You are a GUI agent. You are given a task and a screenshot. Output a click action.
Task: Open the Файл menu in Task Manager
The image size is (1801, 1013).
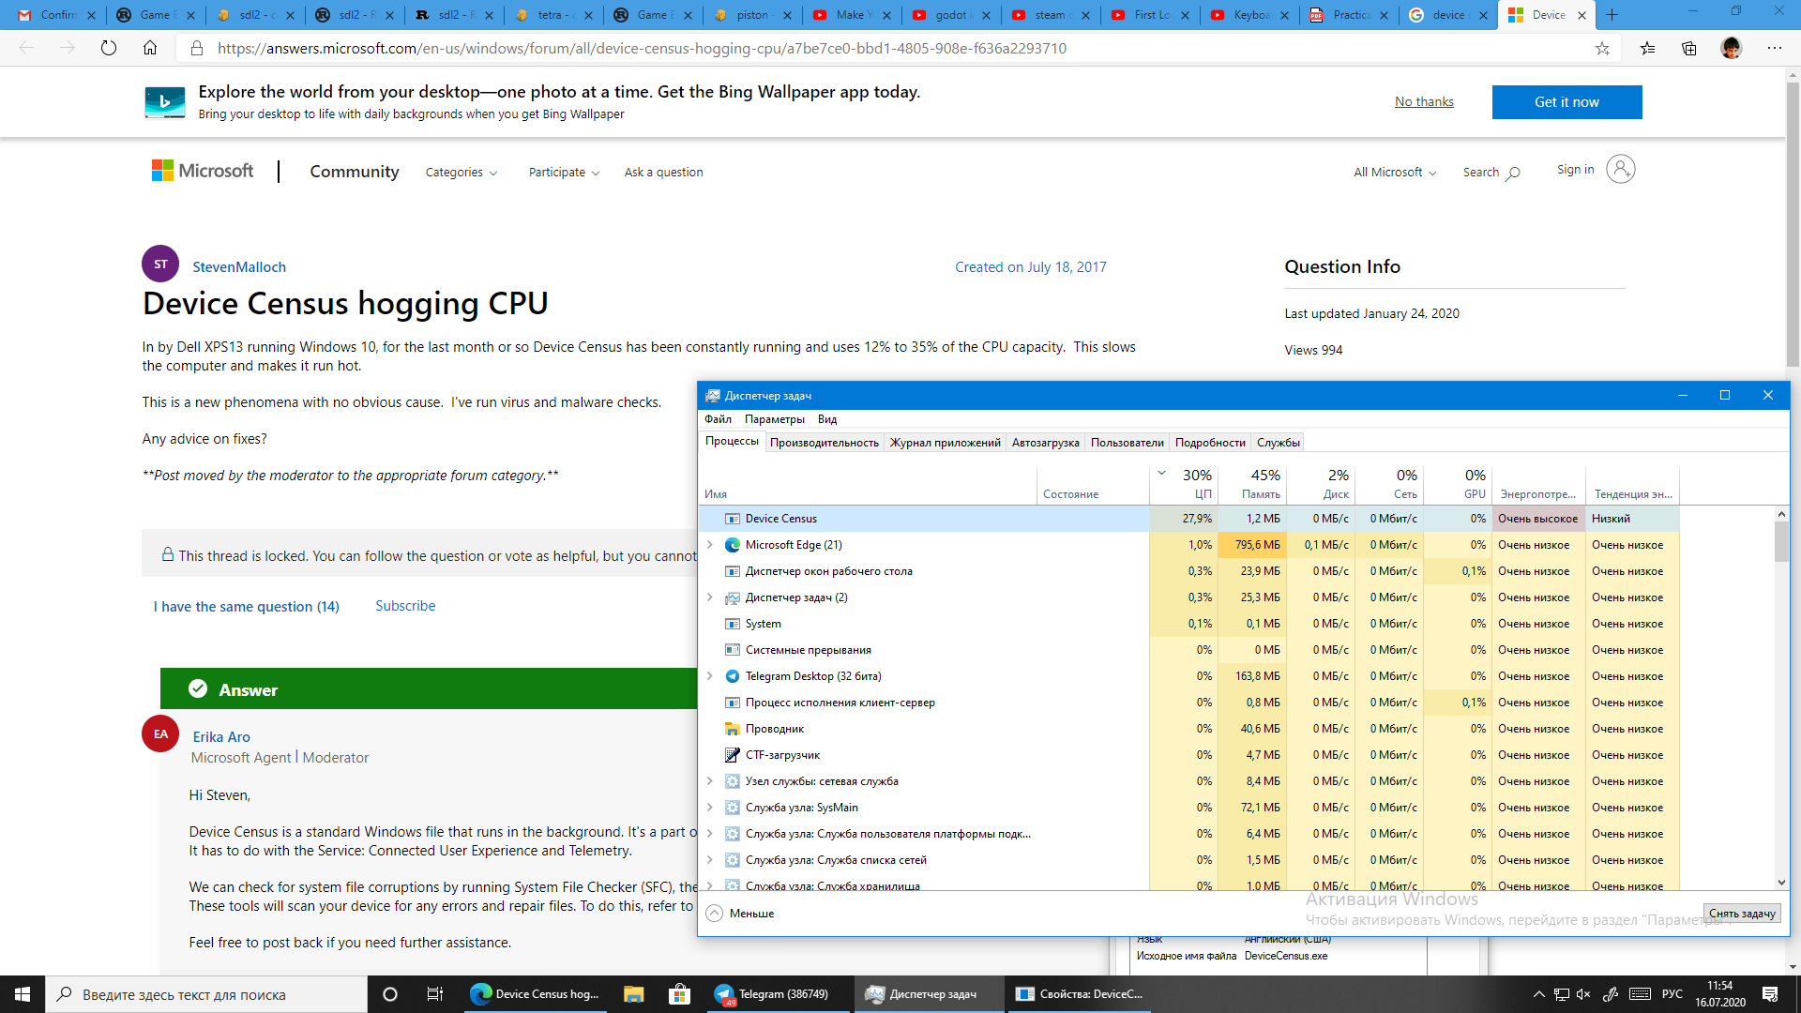tap(719, 419)
